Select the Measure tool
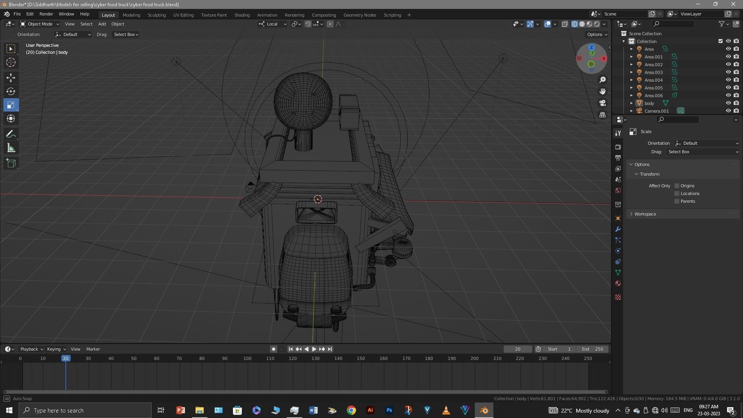743x418 pixels. pos(11,148)
